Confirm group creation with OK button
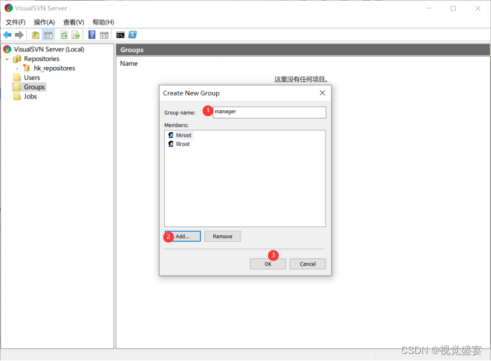This screenshot has width=491, height=361. [x=268, y=264]
